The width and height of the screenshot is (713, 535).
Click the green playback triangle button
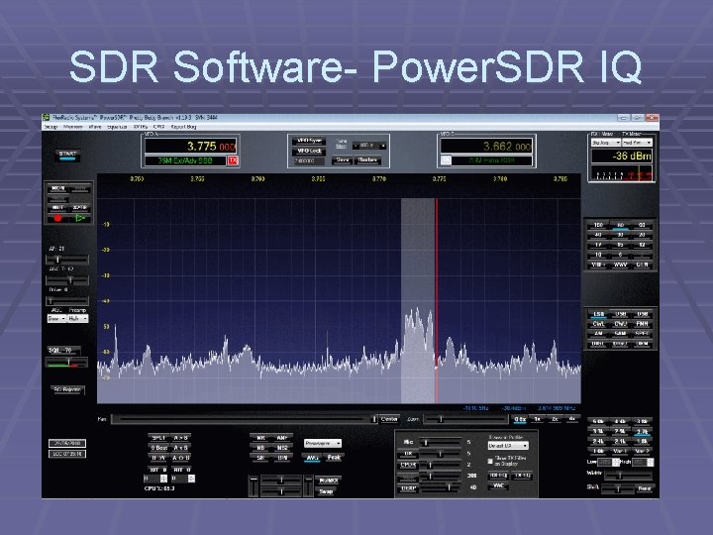[80, 218]
